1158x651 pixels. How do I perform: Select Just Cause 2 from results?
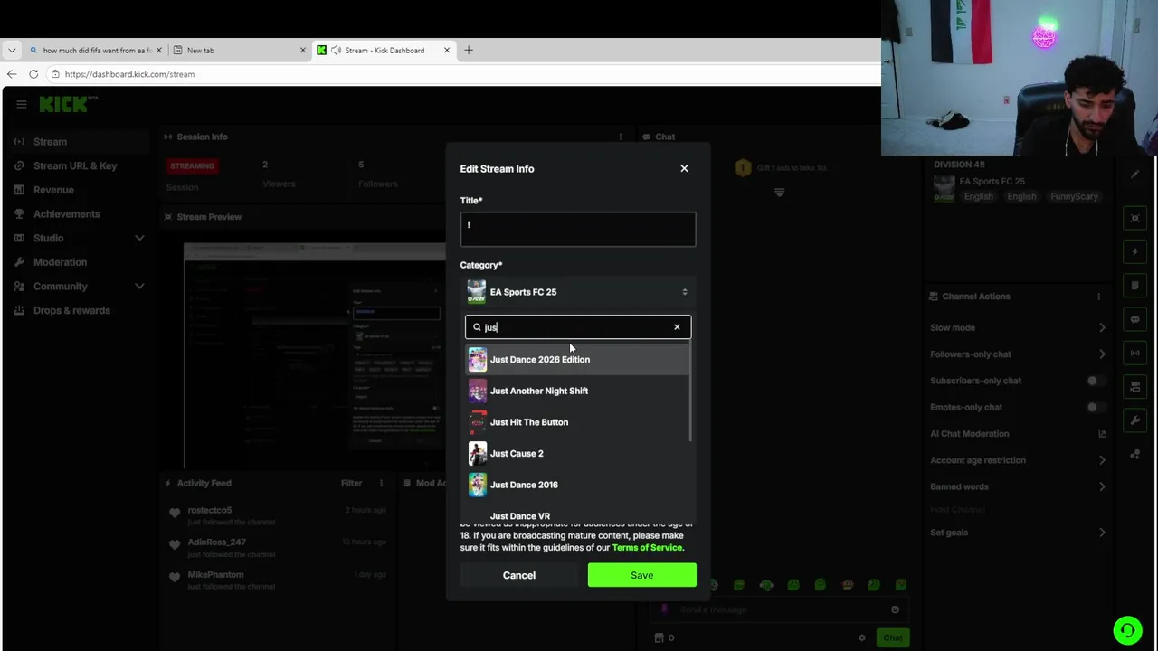[577, 453]
